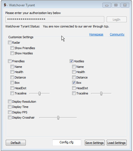133x151 pixels.
Task: Check Display FPS option
Action: pos(10,112)
